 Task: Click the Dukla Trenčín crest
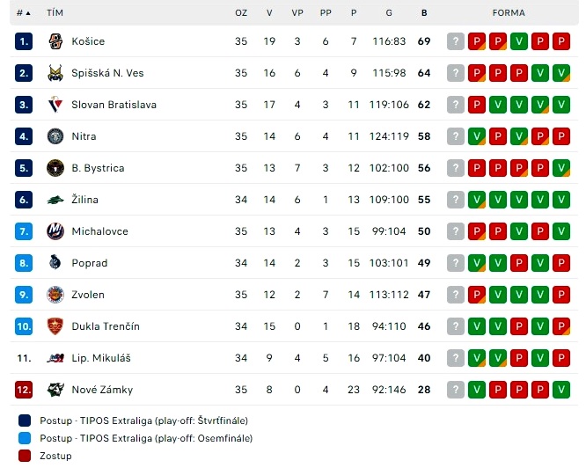tap(55, 326)
